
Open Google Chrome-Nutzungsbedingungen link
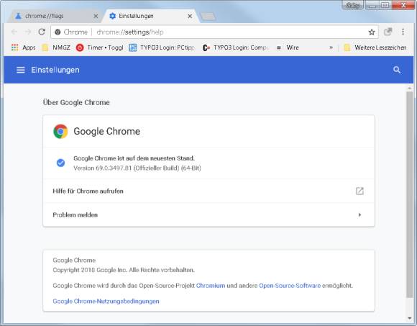[x=106, y=302]
